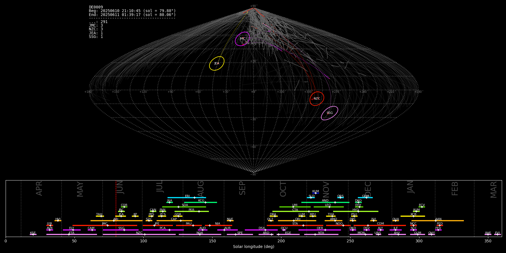Click the AAN shower label in timeline
This screenshot has height=253, width=506.
coord(438,219)
